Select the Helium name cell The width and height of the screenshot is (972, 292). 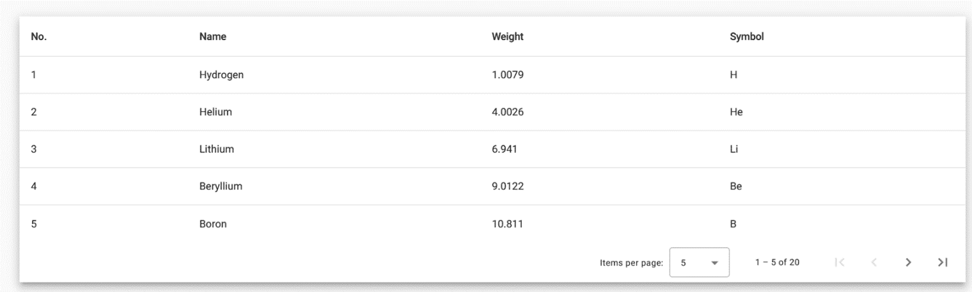coord(216,112)
